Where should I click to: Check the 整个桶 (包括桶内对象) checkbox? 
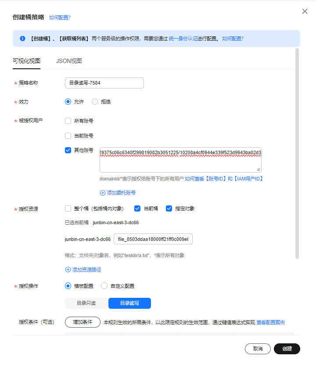pyautogui.click(x=68, y=208)
